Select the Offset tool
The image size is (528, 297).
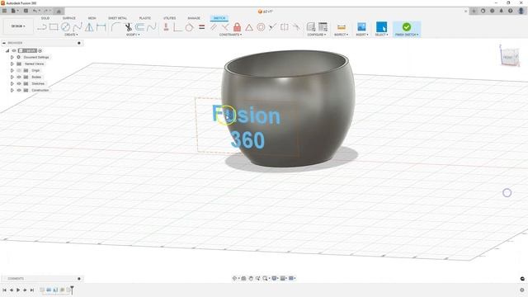[x=139, y=27]
